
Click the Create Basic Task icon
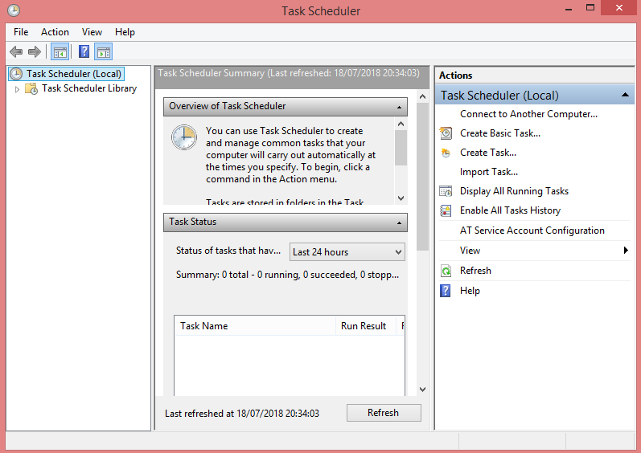pyautogui.click(x=446, y=133)
